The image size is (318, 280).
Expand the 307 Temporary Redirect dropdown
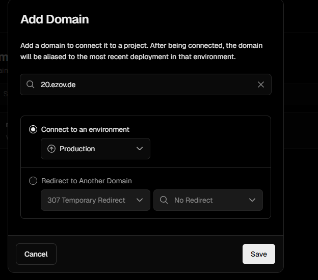coord(95,200)
